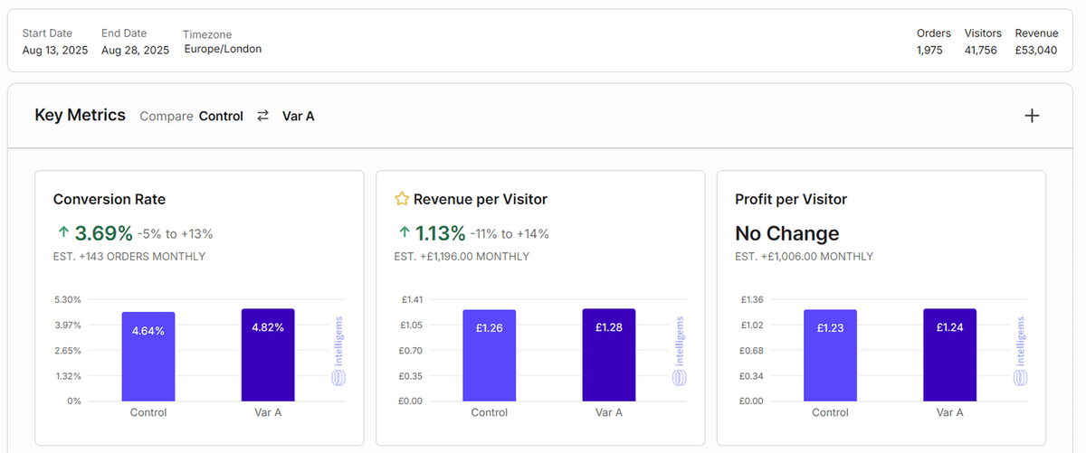Click the Var A bar showing 4.82%

268,354
